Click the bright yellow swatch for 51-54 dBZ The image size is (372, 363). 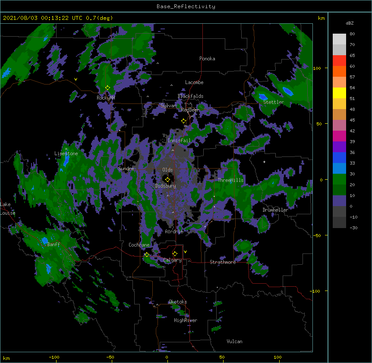click(x=339, y=93)
